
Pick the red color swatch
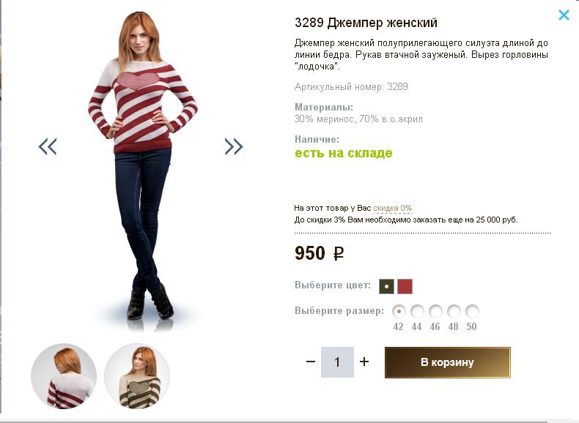pyautogui.click(x=405, y=286)
